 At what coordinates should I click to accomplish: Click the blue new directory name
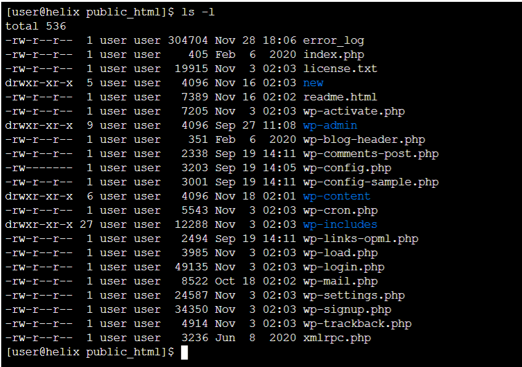click(313, 83)
